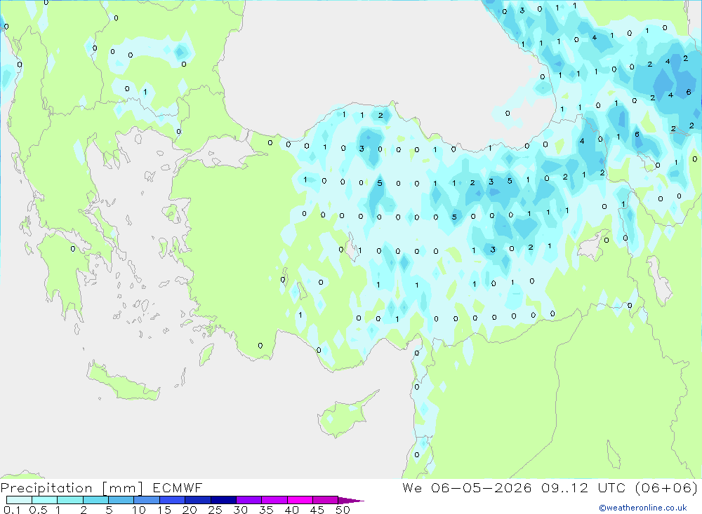
Task: Click the '09..12' time range text
Action: (x=564, y=487)
